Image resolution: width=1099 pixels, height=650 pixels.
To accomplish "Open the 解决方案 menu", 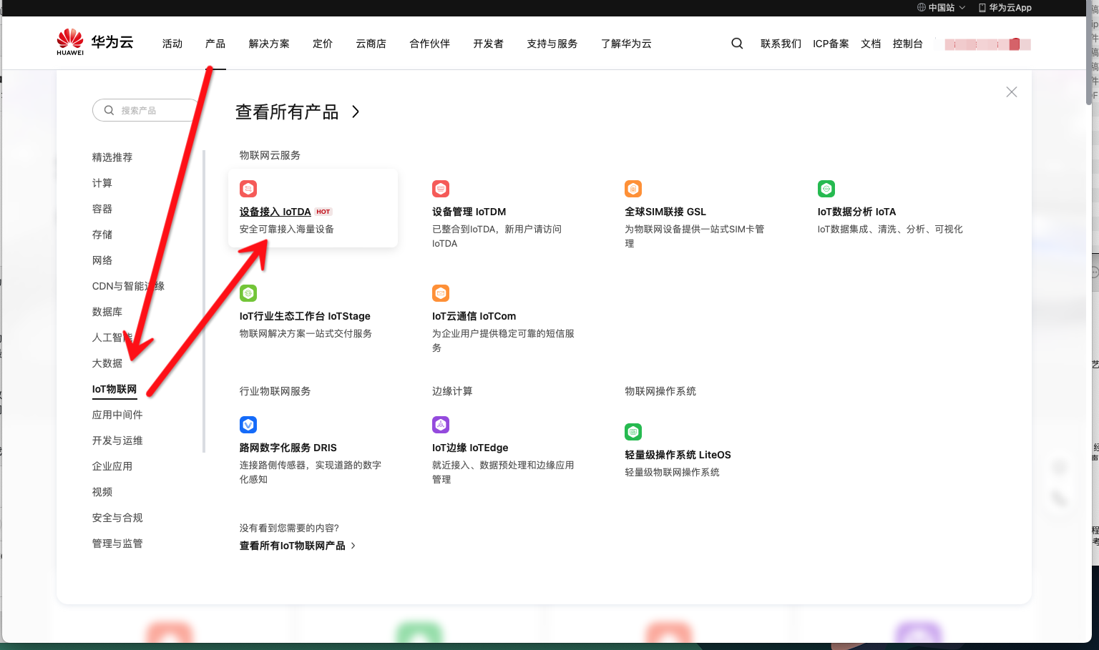I will pyautogui.click(x=269, y=44).
